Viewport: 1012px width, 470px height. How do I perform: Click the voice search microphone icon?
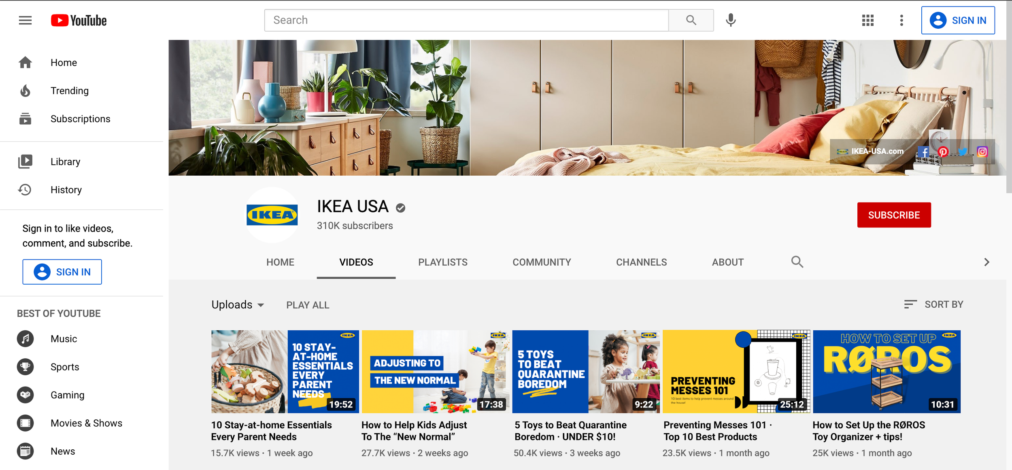731,20
